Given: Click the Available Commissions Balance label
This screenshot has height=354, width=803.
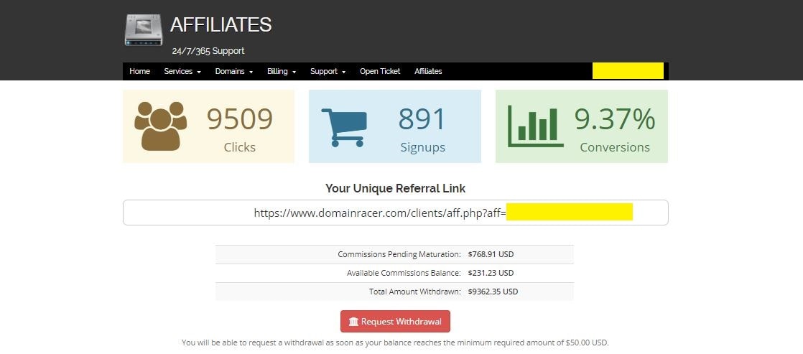Looking at the screenshot, I should [404, 273].
